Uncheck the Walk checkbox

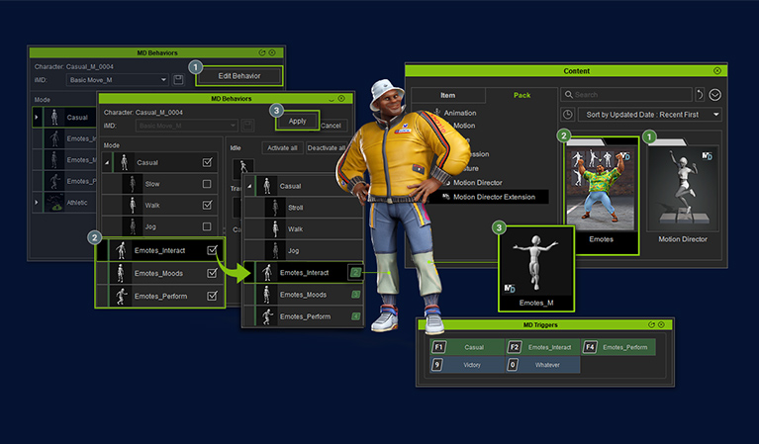[x=207, y=205]
